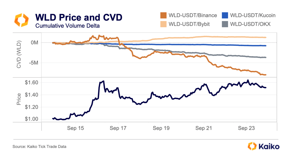Click the Source: Kaiko Tick Trade Data text
The width and height of the screenshot is (290, 158).
coord(39,146)
